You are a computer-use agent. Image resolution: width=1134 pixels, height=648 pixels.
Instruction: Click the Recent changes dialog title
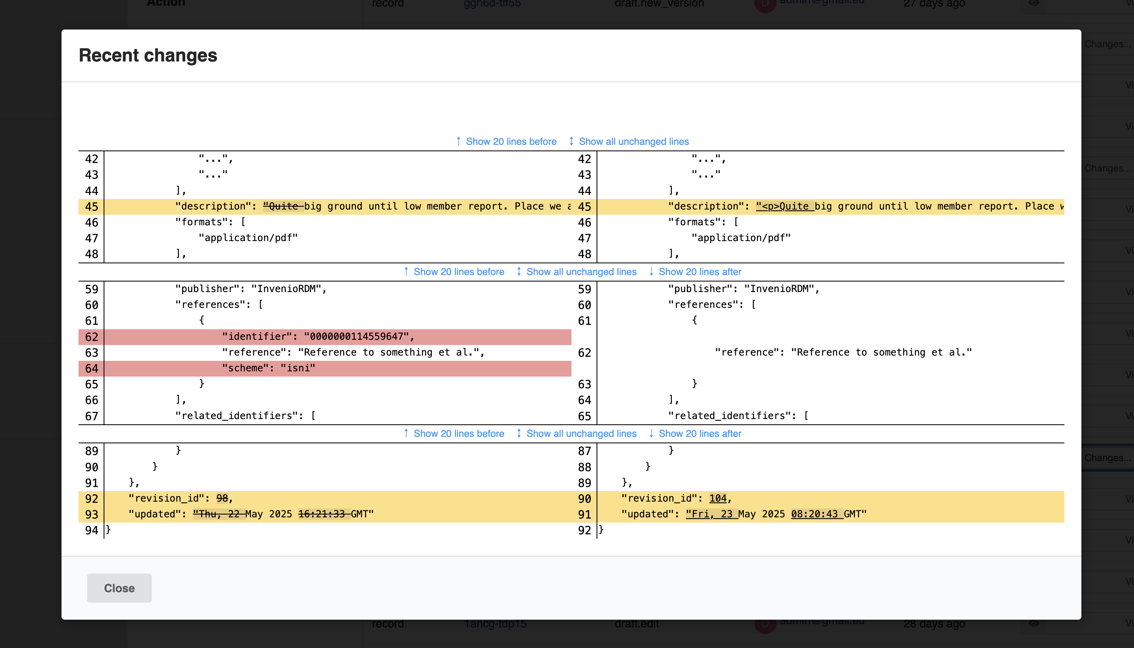[148, 55]
